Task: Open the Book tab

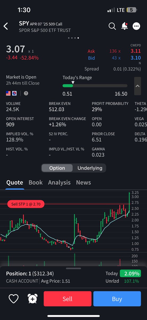Action: coord(36,182)
